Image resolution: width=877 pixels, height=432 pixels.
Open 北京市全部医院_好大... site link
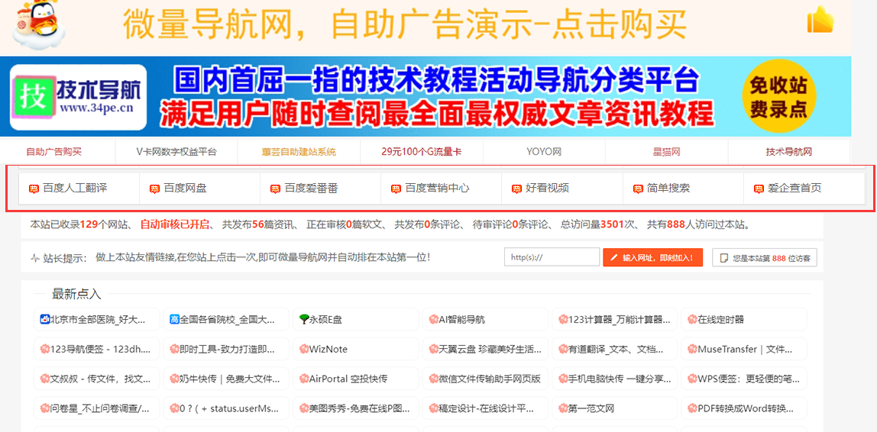pos(97,320)
